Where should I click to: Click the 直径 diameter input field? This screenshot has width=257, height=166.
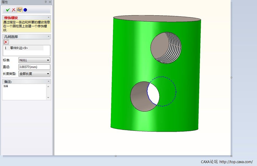click(34, 67)
